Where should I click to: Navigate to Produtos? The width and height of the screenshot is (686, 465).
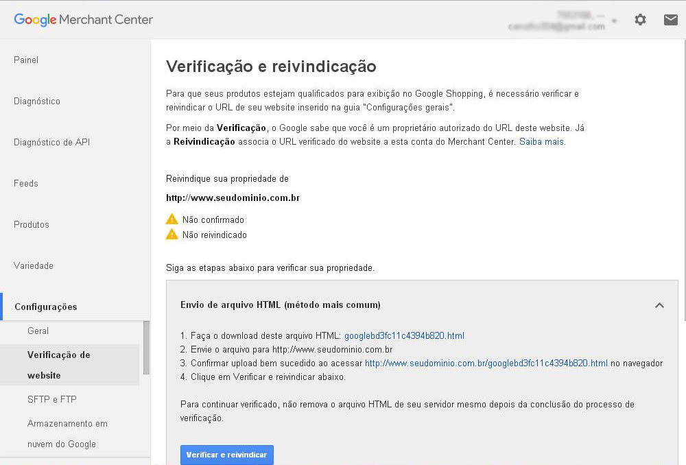pyautogui.click(x=32, y=224)
